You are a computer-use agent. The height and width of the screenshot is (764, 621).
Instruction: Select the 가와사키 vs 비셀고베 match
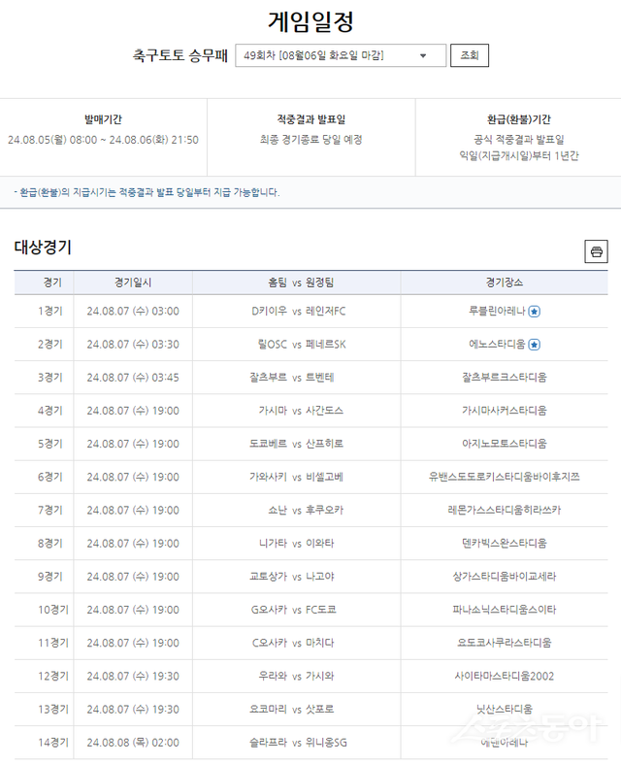click(297, 477)
